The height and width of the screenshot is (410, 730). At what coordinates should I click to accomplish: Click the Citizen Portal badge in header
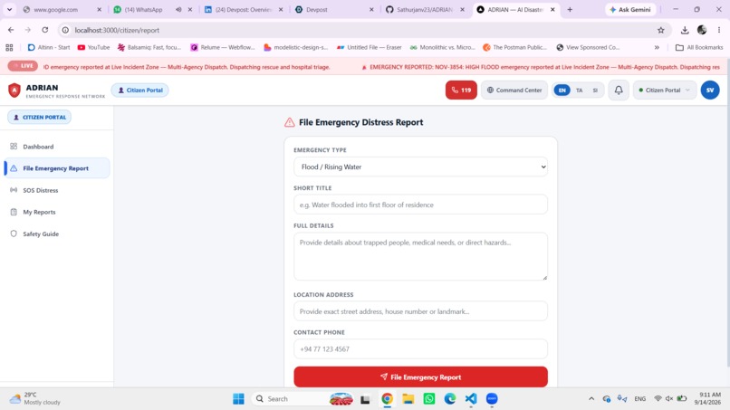[140, 91]
